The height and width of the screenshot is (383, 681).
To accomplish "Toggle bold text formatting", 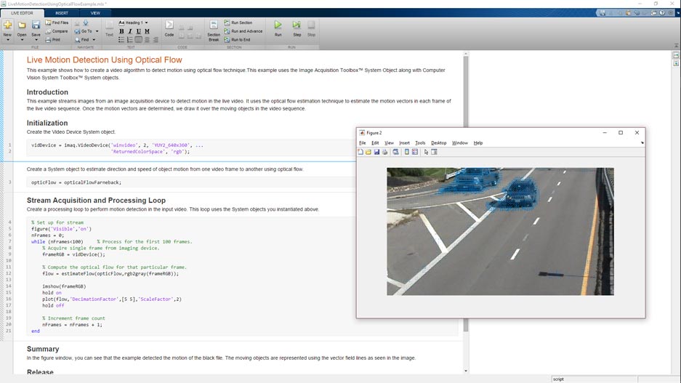I will click(x=121, y=31).
